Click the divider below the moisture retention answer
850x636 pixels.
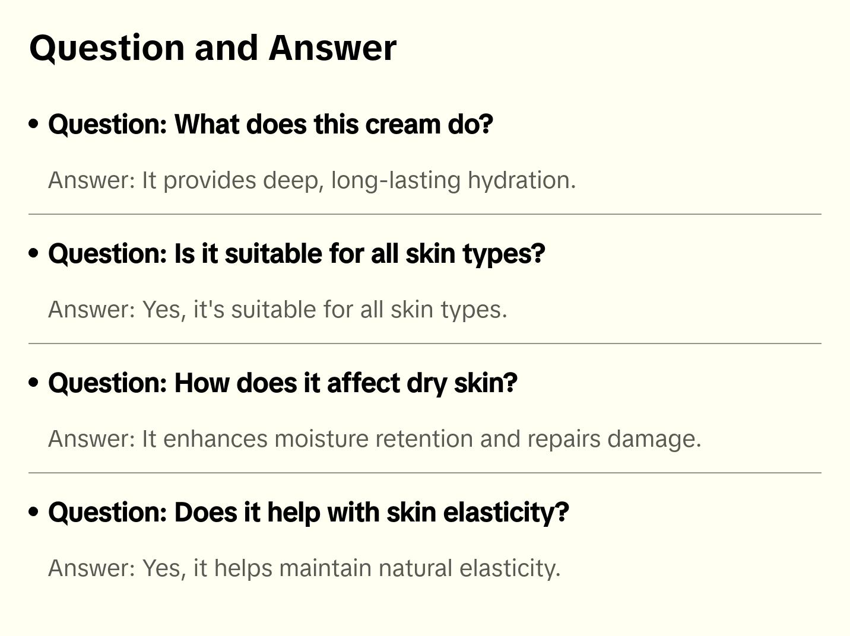click(x=424, y=473)
